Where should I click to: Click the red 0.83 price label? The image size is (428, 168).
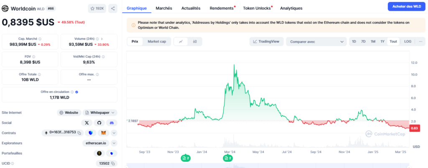point(415,128)
